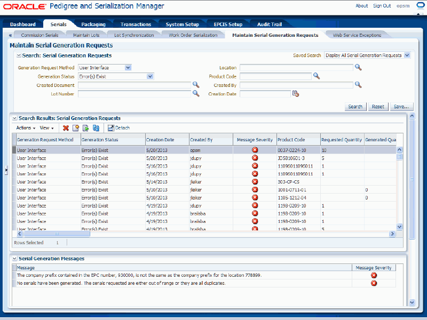Open Creation Date calendar picker icon

(x=296, y=94)
